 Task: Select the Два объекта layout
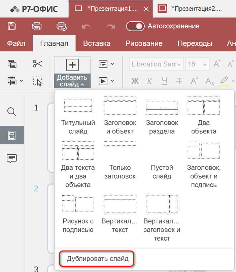(x=204, y=116)
